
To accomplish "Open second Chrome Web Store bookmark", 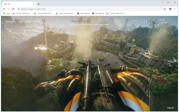I will tap(43, 13).
